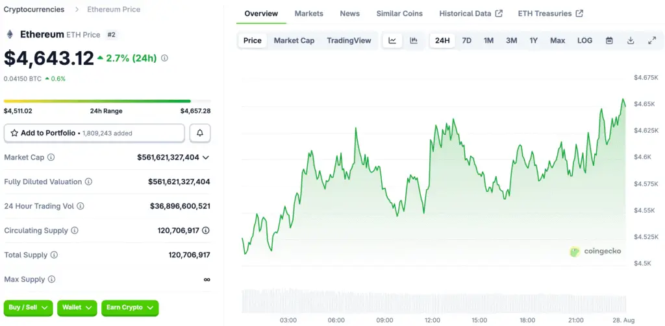
Task: Open the Overview tab
Action: 261,14
